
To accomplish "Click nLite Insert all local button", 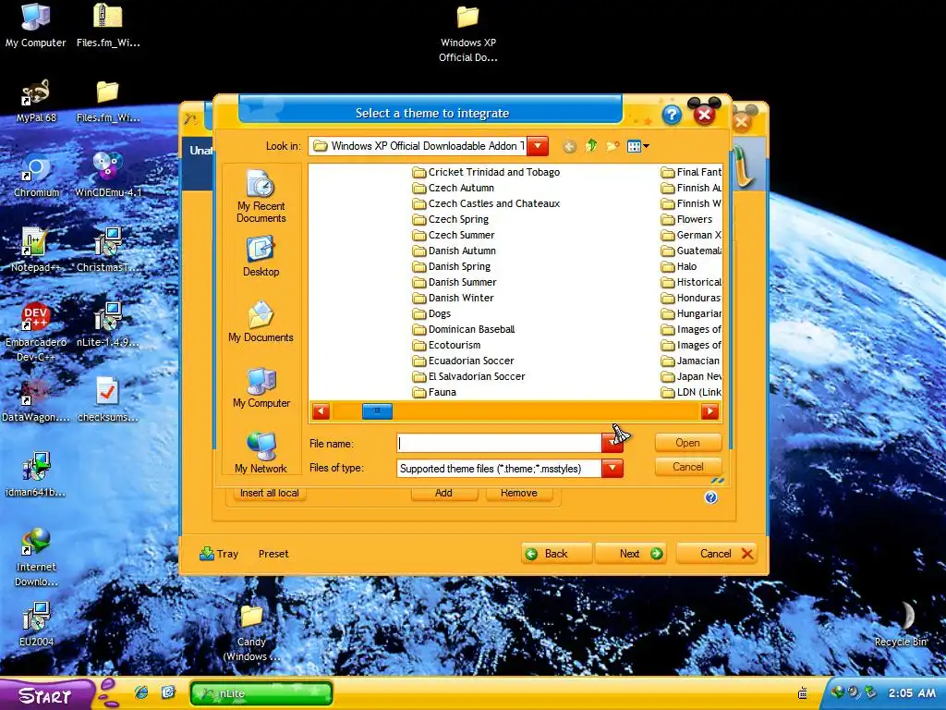I will coord(269,493).
